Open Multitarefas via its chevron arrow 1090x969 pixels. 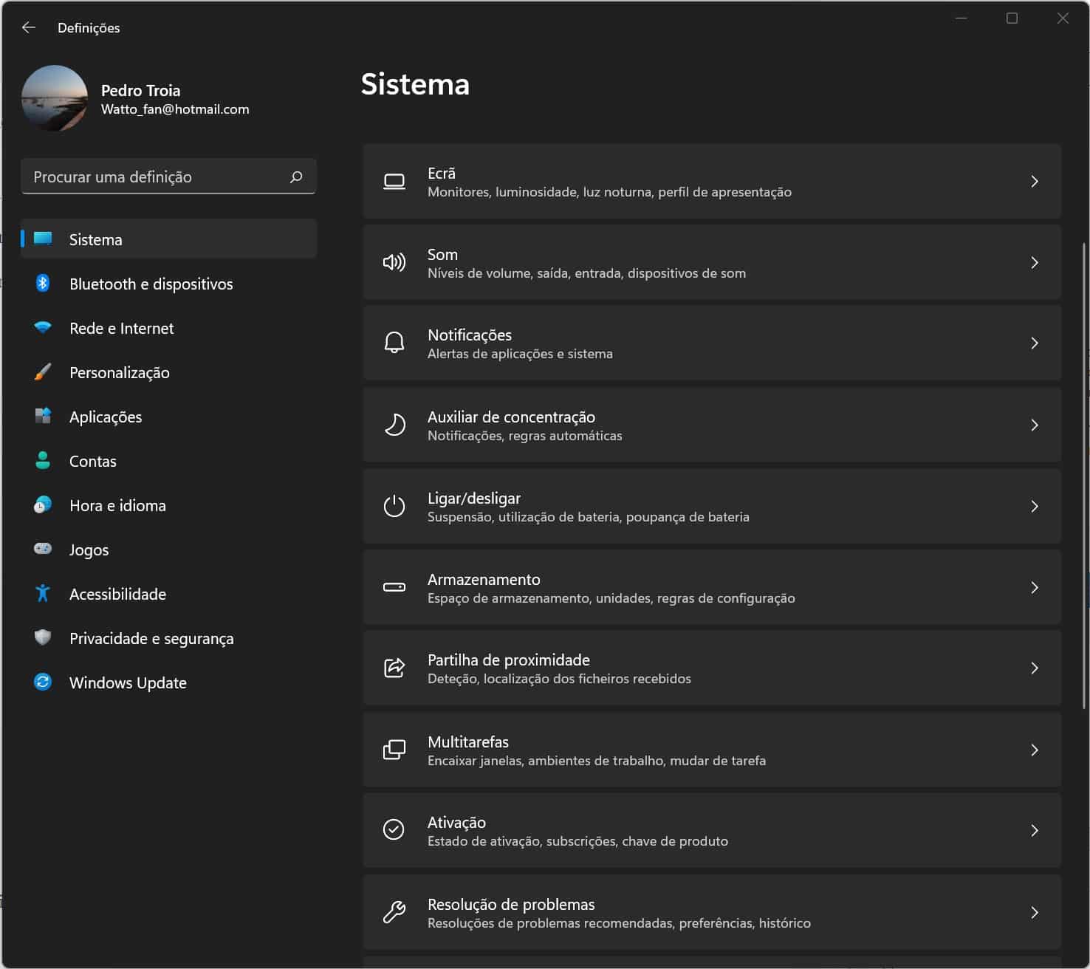[1034, 750]
